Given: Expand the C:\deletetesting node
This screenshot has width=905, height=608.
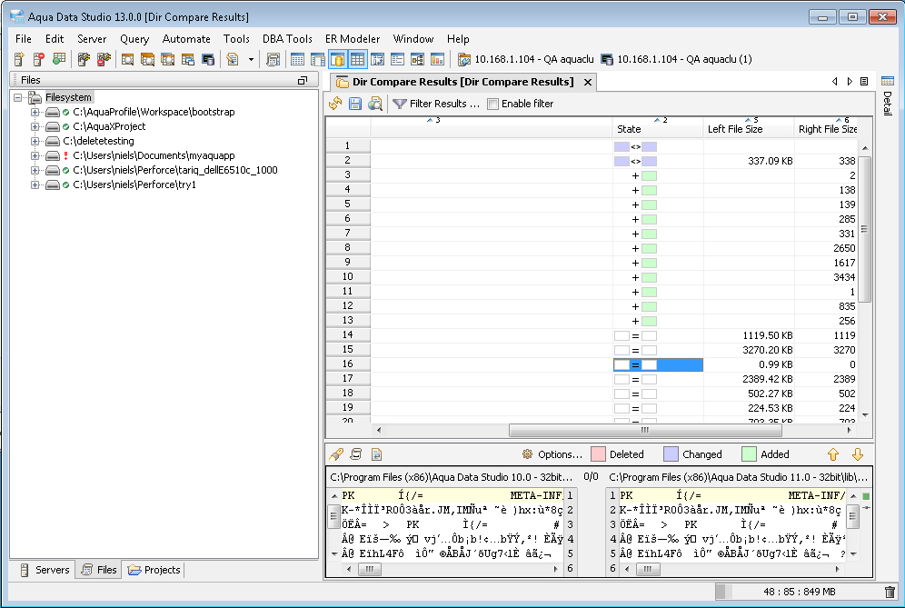Looking at the screenshot, I should (x=35, y=141).
